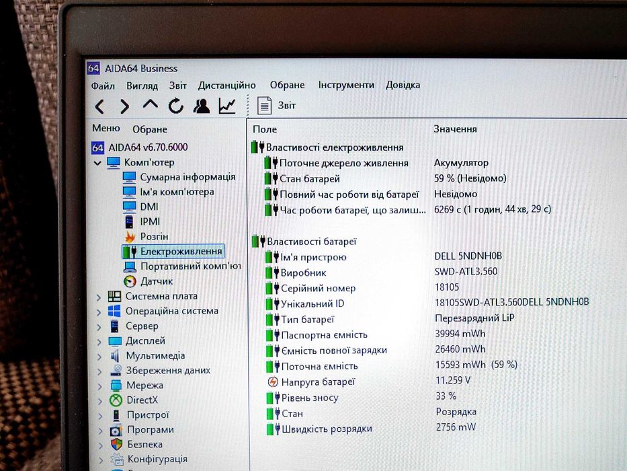Select Портативний комп'ютер tree item

click(x=182, y=266)
